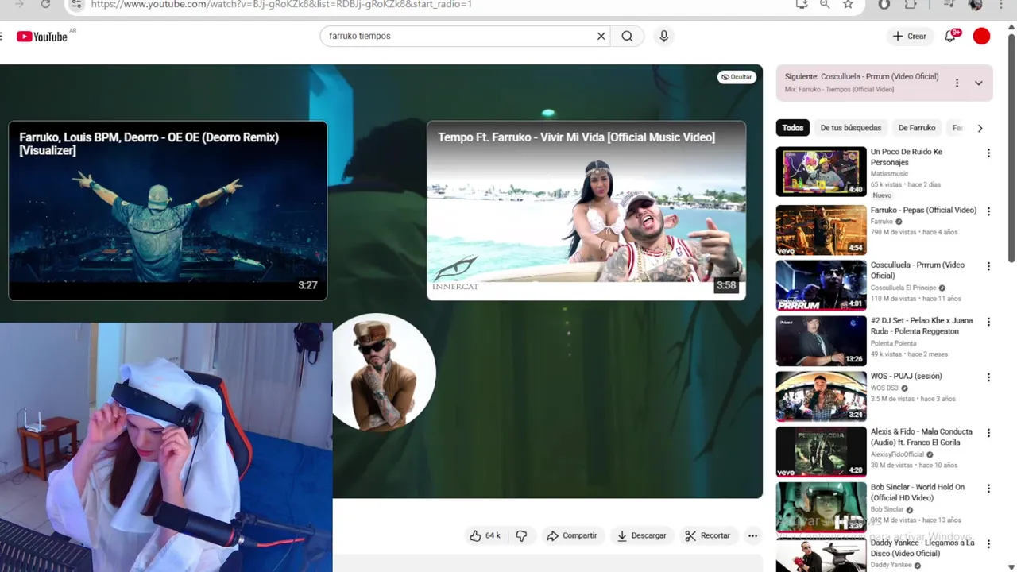Select the De Farruko chip
Image resolution: width=1017 pixels, height=572 pixels.
tap(917, 128)
